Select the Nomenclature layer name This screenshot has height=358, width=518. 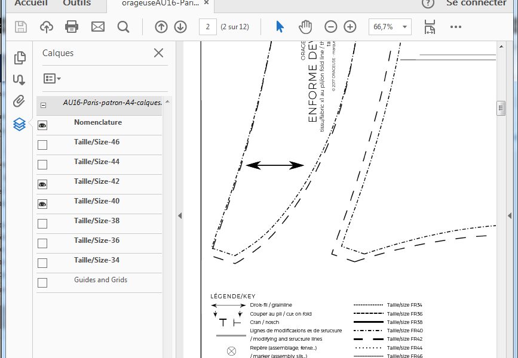(98, 122)
